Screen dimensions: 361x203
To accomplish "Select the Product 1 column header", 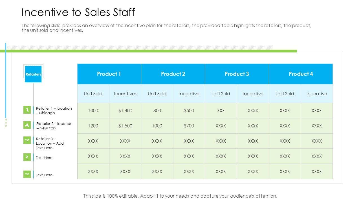I will tap(109, 74).
